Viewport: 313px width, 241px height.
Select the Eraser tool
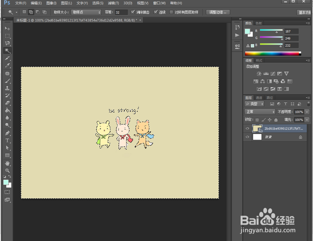[7, 103]
